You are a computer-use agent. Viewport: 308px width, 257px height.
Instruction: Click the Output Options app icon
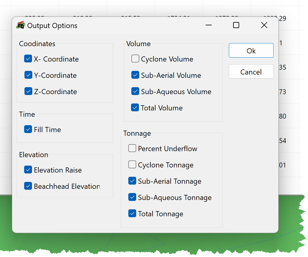coord(21,25)
